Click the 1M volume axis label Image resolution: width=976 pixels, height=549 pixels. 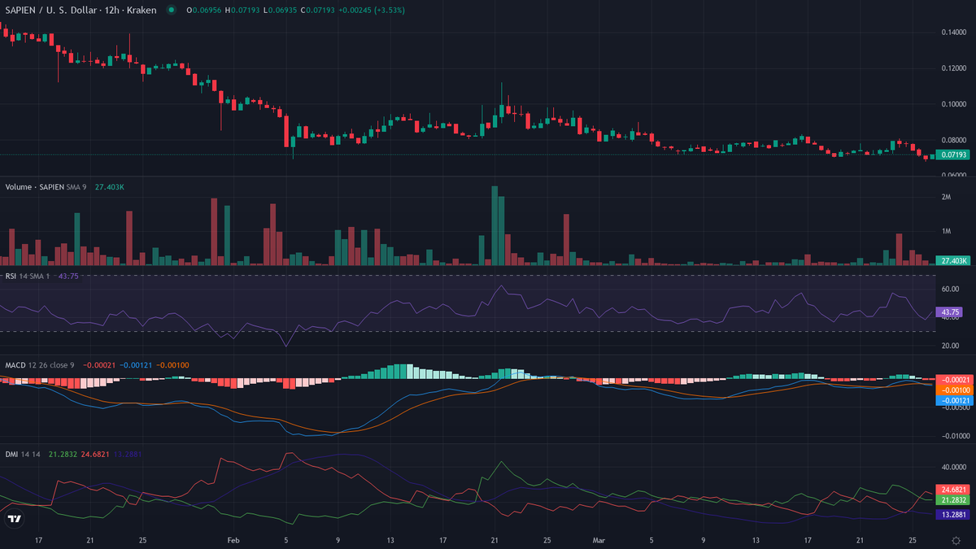[946, 232]
